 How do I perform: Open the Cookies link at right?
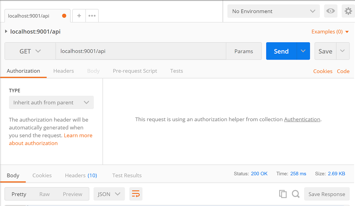(323, 71)
